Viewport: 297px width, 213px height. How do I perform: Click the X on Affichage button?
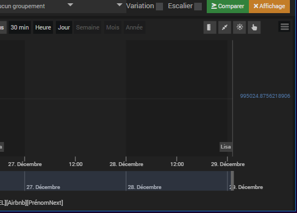[256, 6]
